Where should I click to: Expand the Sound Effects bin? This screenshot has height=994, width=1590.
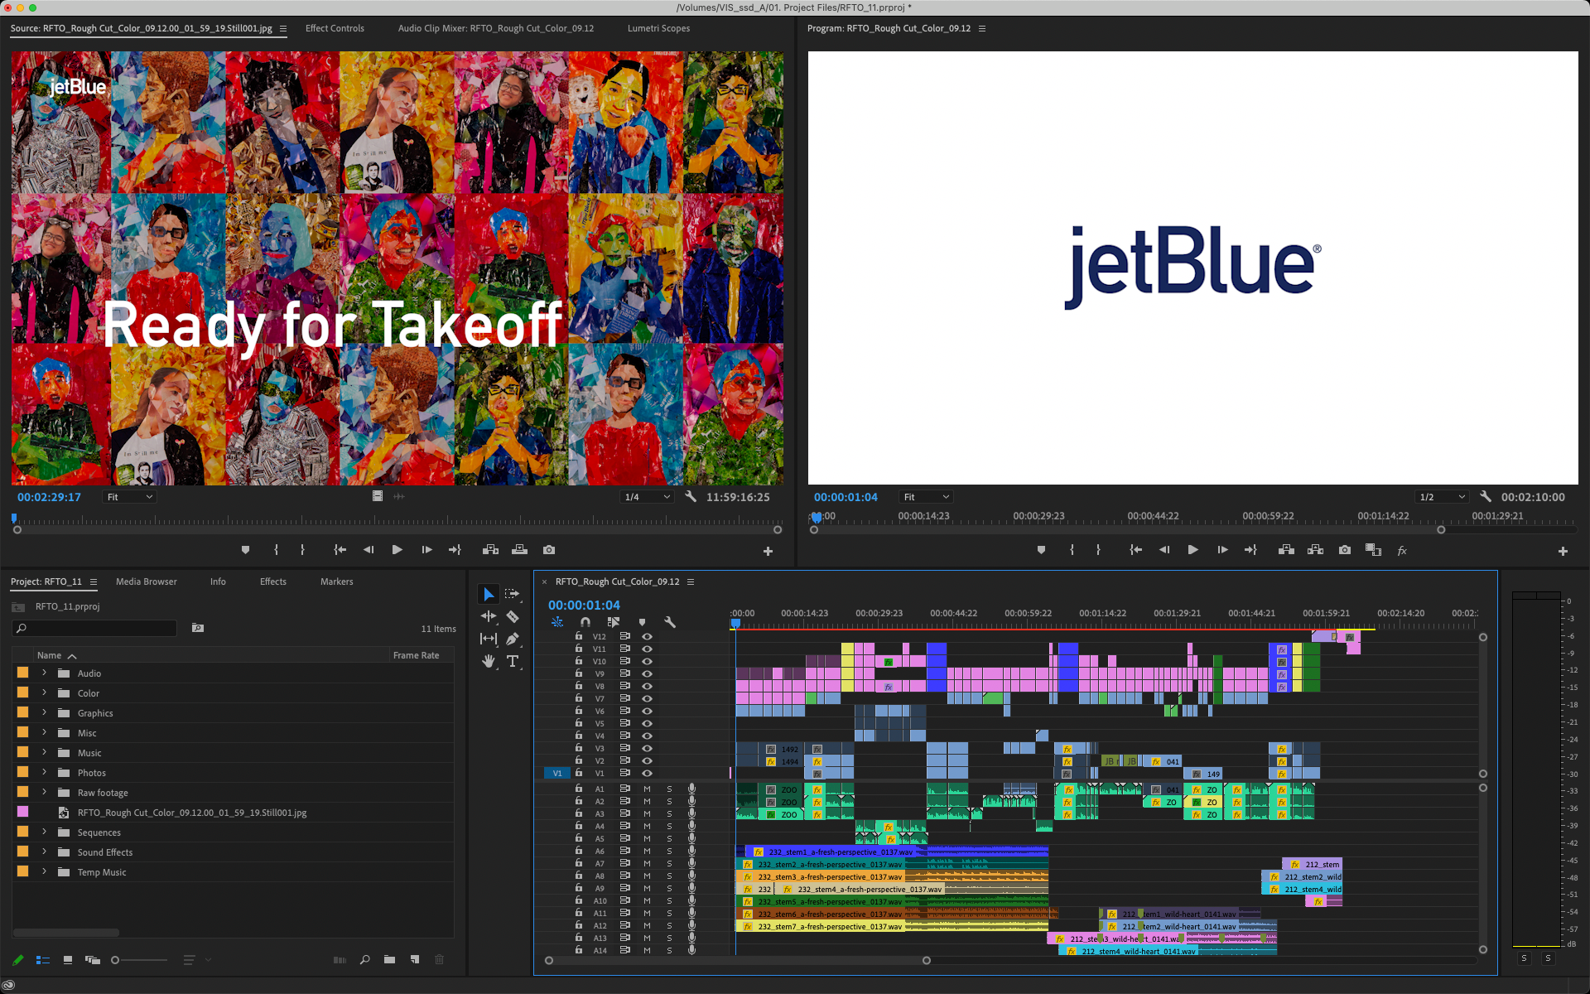[45, 852]
